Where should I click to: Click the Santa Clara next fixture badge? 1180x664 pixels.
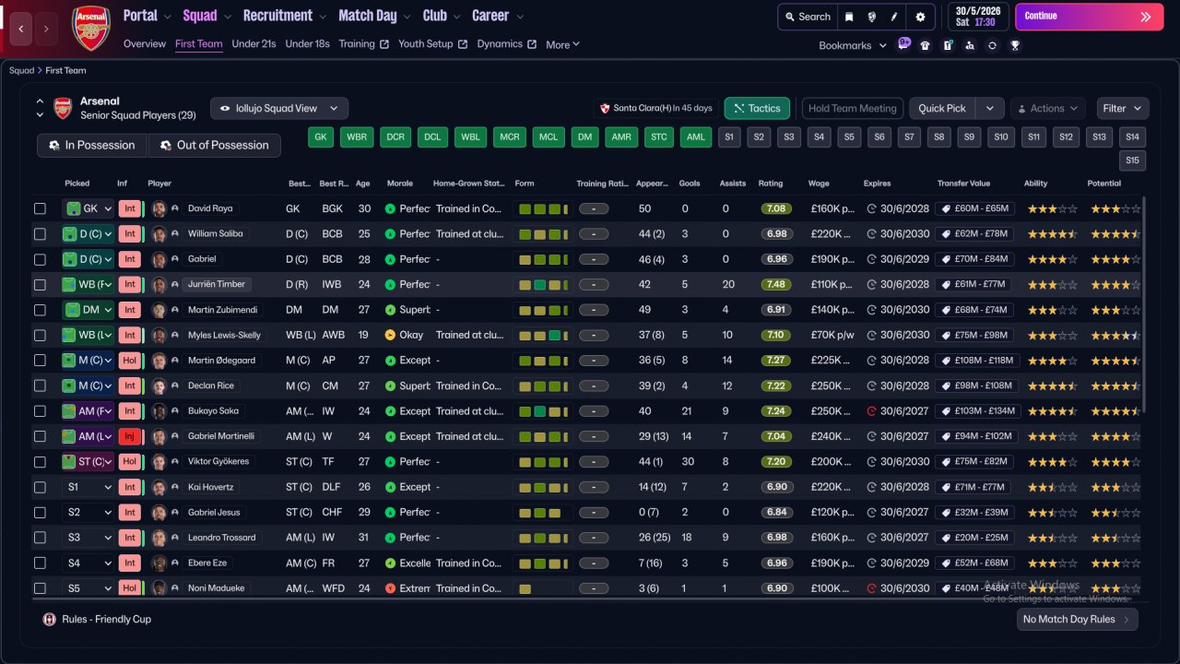tap(656, 108)
